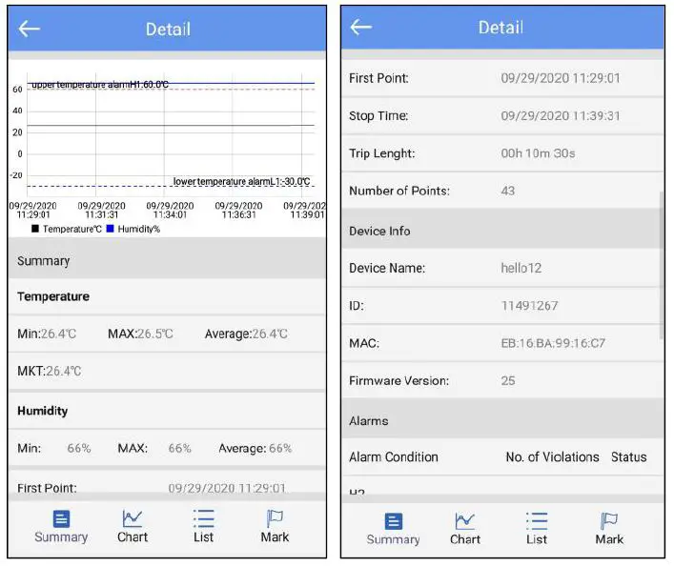Select Summary tab label on right screen
674x567 pixels.
tap(394, 539)
